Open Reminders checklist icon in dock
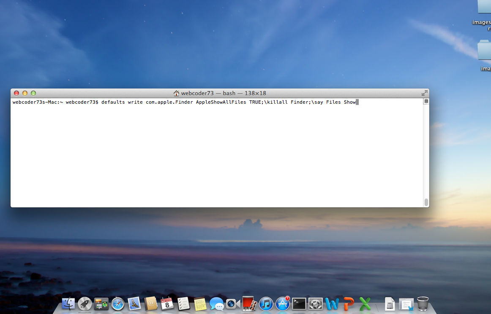Image resolution: width=491 pixels, height=314 pixels. pos(183,303)
